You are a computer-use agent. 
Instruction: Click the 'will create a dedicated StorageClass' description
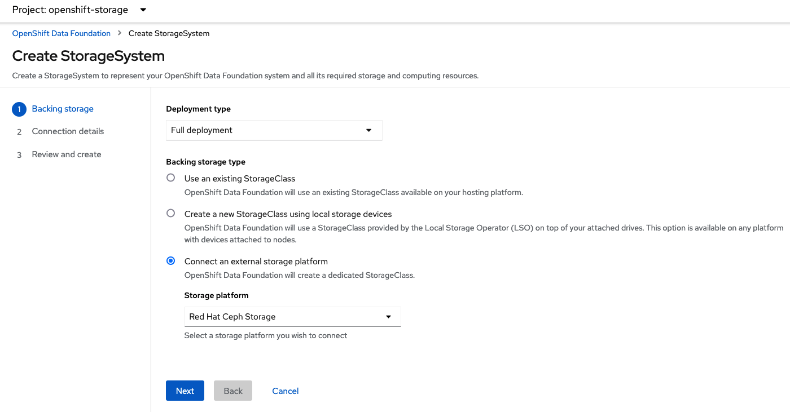tap(300, 276)
